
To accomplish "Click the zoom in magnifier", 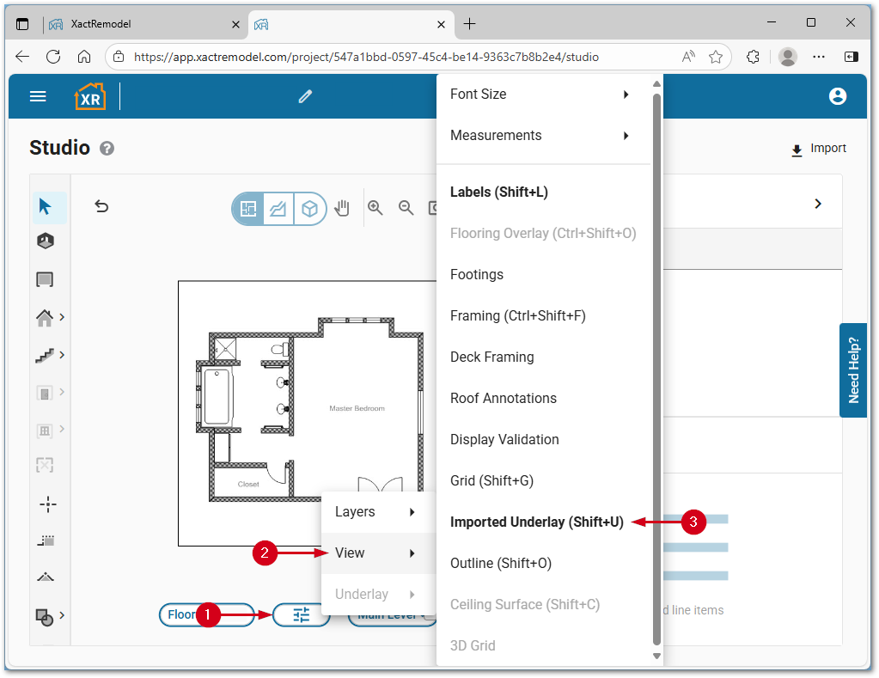I will [375, 207].
